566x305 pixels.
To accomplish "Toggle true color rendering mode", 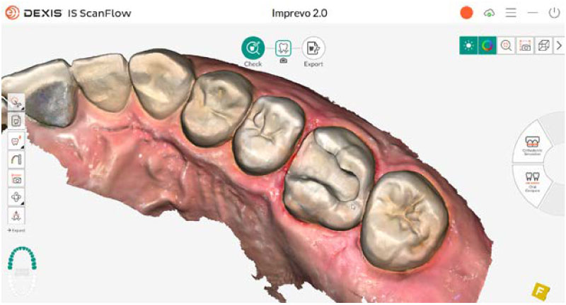I will (487, 46).
